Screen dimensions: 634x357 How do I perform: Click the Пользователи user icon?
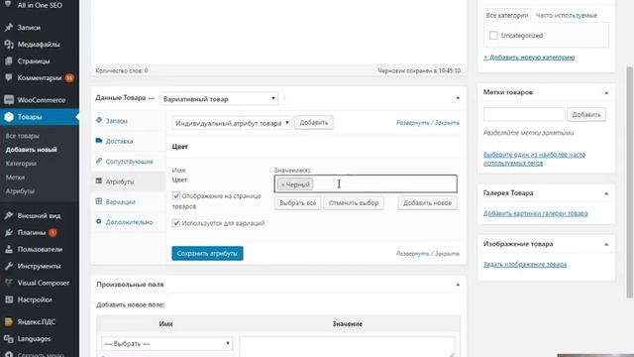(x=9, y=249)
